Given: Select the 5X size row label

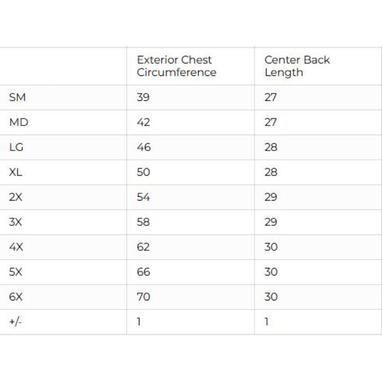Looking at the screenshot, I should coord(16,272).
